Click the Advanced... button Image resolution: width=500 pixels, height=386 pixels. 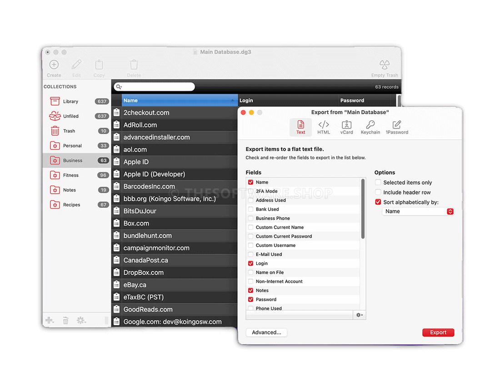(x=266, y=332)
